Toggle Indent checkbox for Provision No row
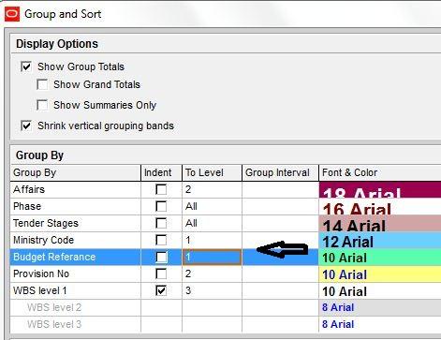 pyautogui.click(x=161, y=273)
